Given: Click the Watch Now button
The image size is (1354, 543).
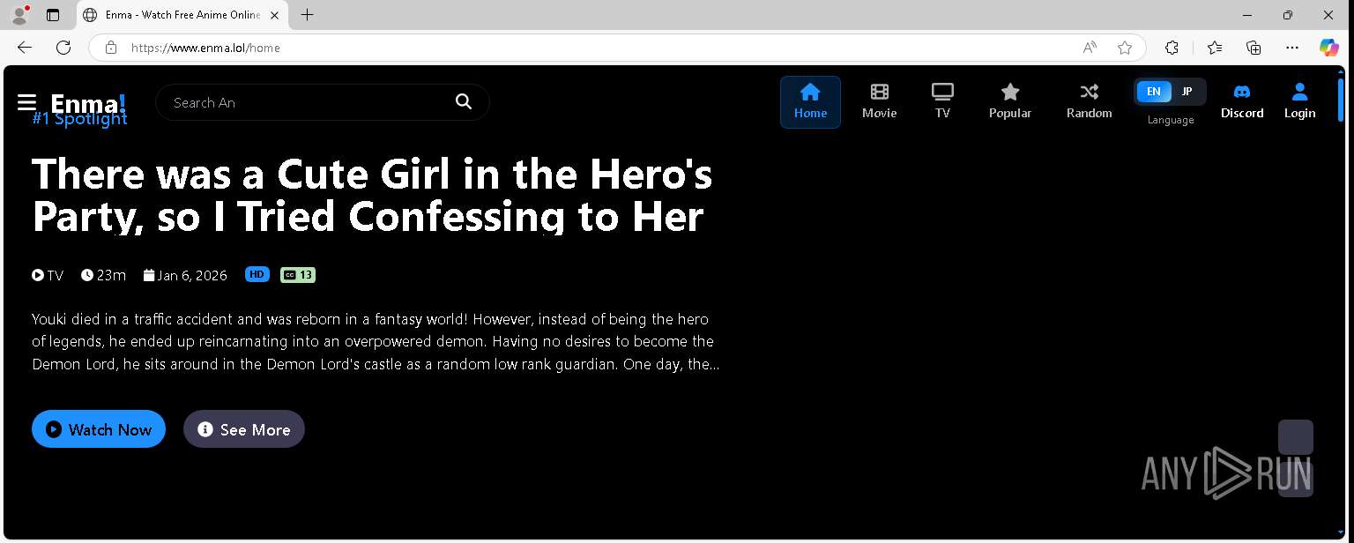Looking at the screenshot, I should [x=99, y=429].
